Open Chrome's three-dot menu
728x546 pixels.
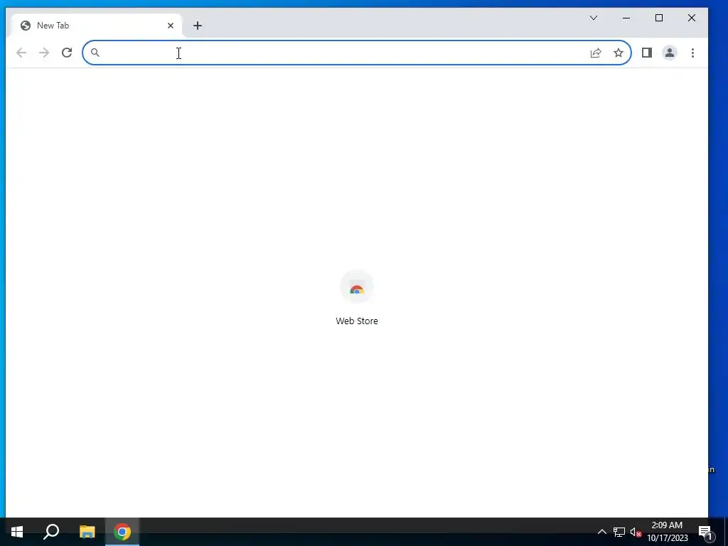pos(692,53)
